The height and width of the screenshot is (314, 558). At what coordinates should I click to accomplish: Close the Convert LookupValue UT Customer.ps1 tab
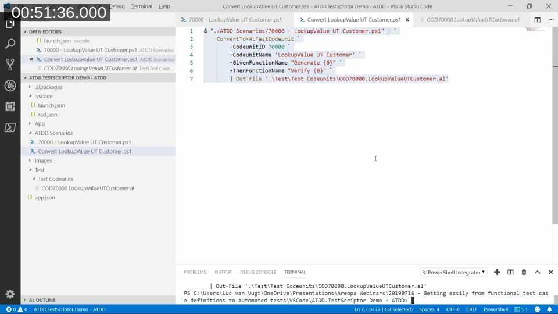click(x=407, y=20)
